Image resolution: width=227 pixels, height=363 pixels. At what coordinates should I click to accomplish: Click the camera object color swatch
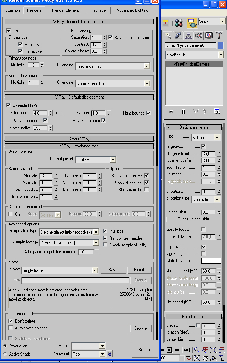(x=221, y=45)
